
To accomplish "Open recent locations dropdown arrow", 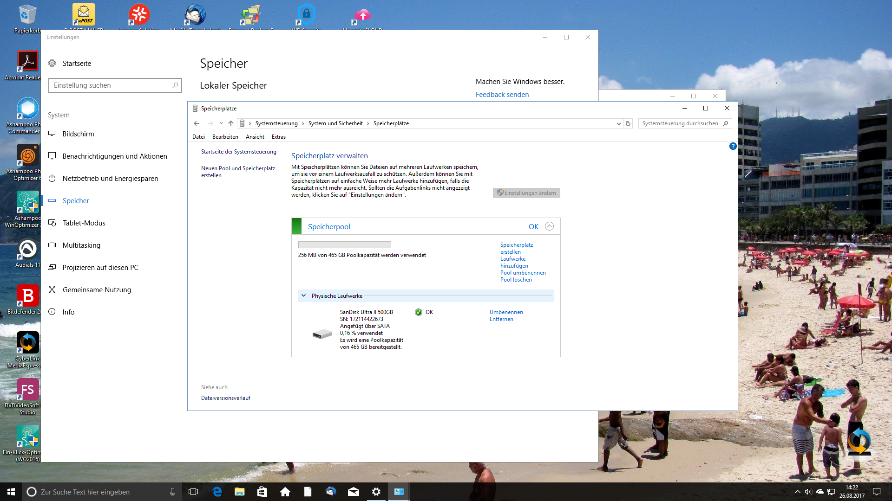I will click(221, 123).
